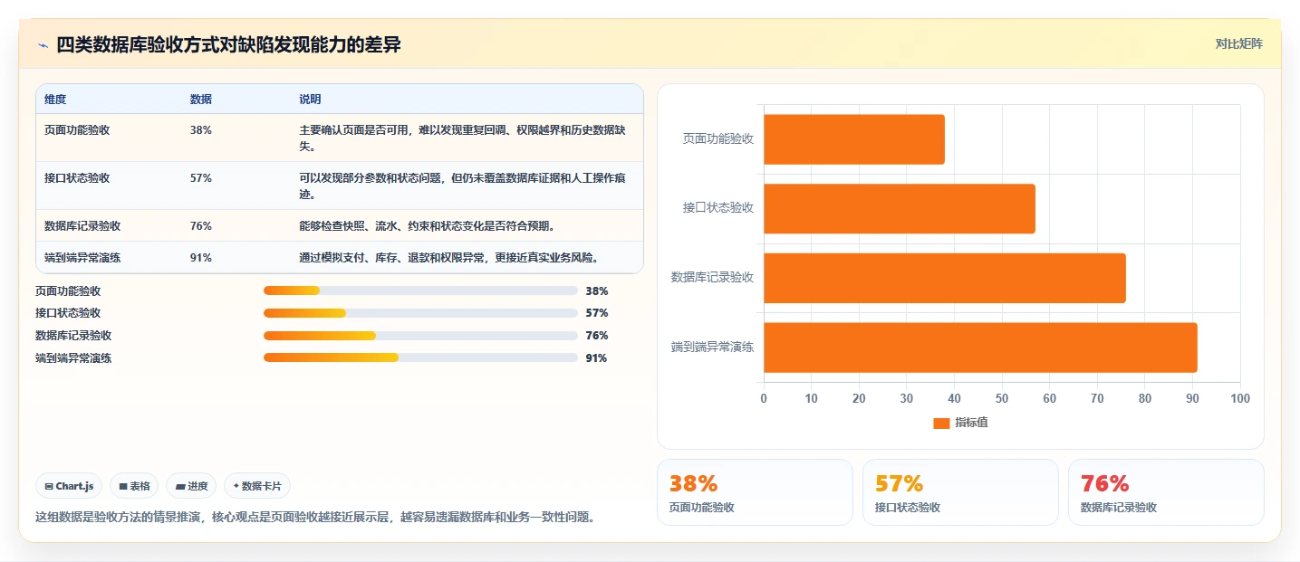This screenshot has width=1300, height=562.
Task: Click the 数据库记录验收 progress bar
Action: (420, 336)
